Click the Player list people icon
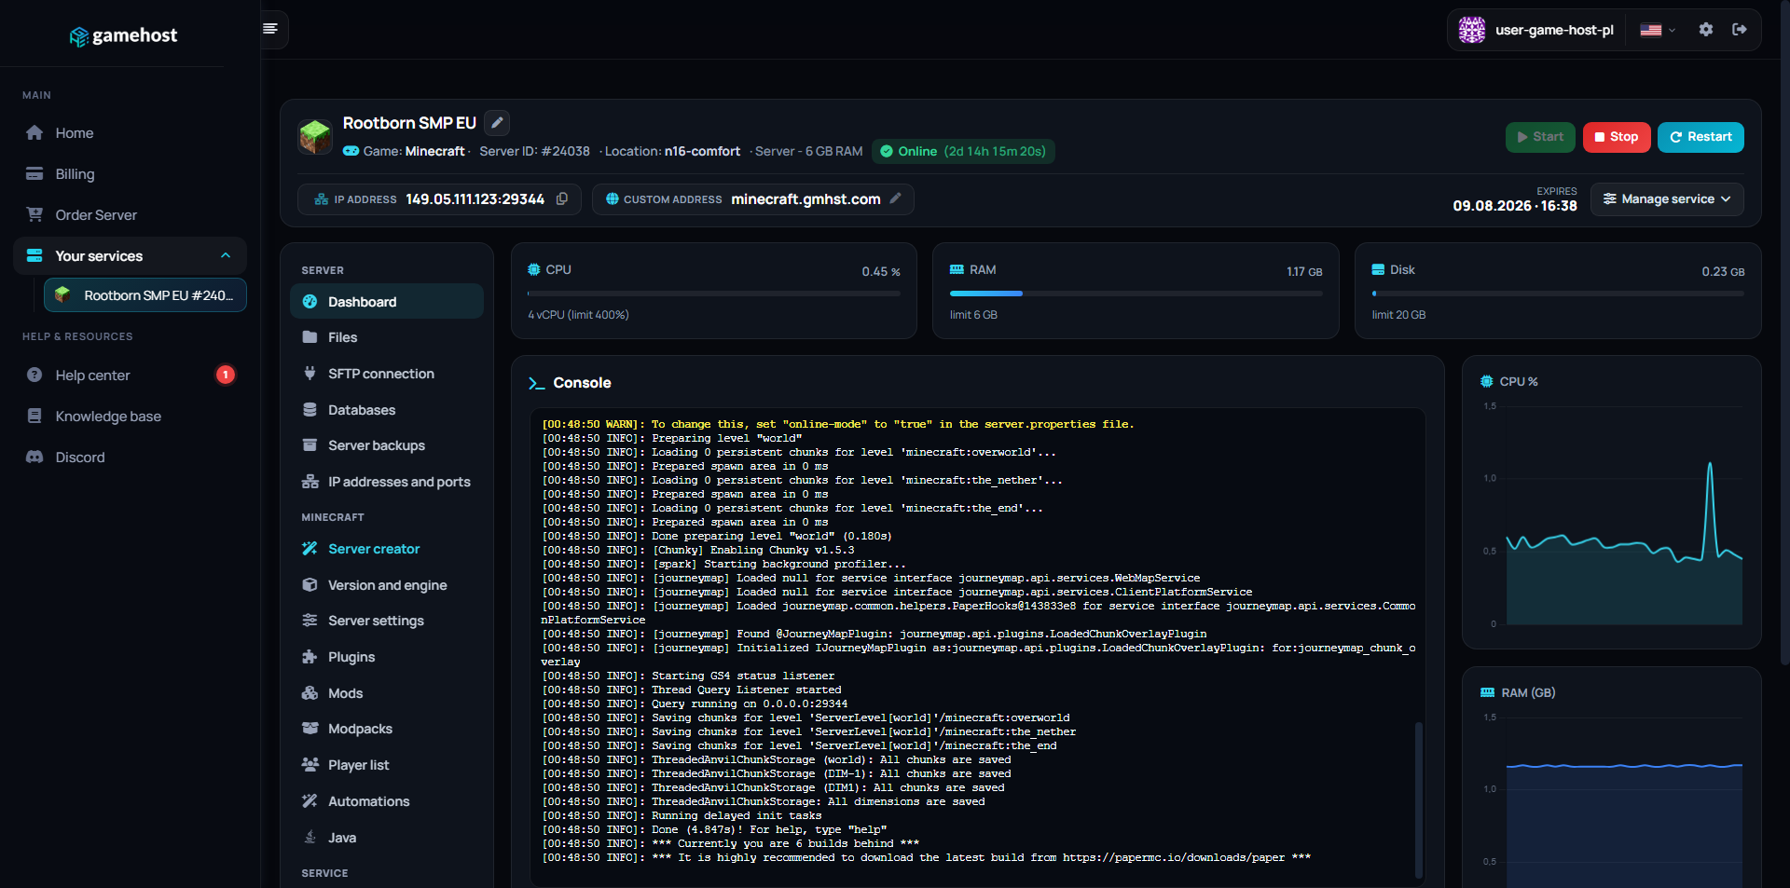 (x=310, y=765)
